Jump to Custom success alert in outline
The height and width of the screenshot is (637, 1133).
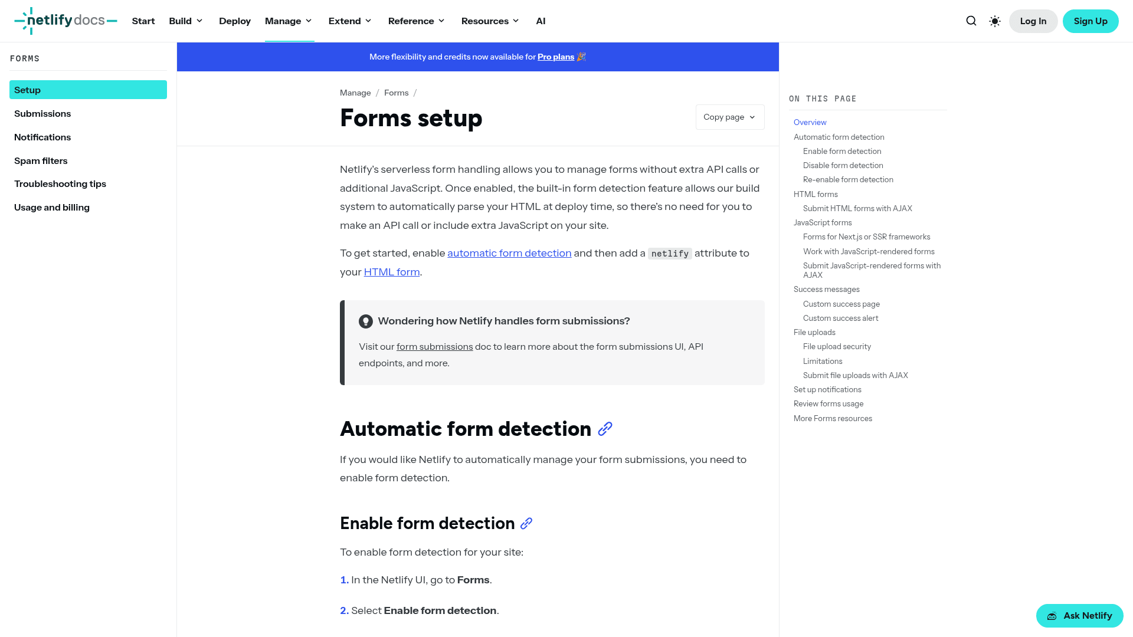[x=840, y=318]
